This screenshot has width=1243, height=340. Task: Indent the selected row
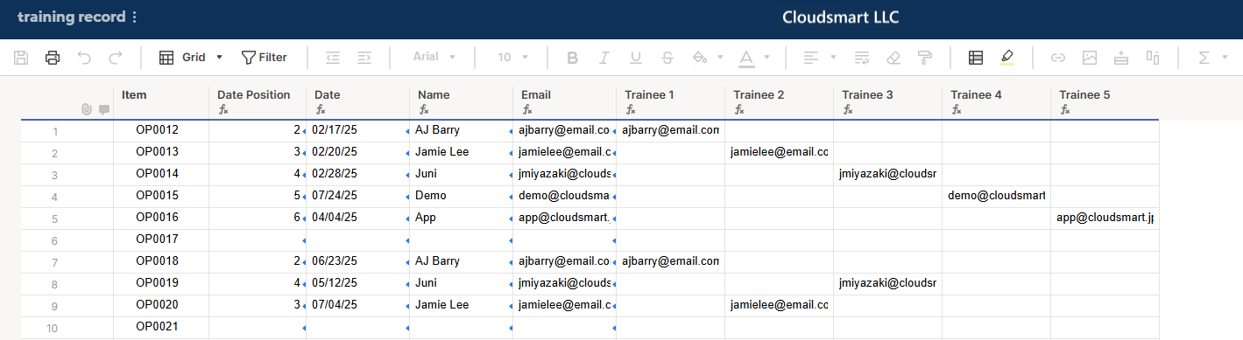pyautogui.click(x=364, y=58)
